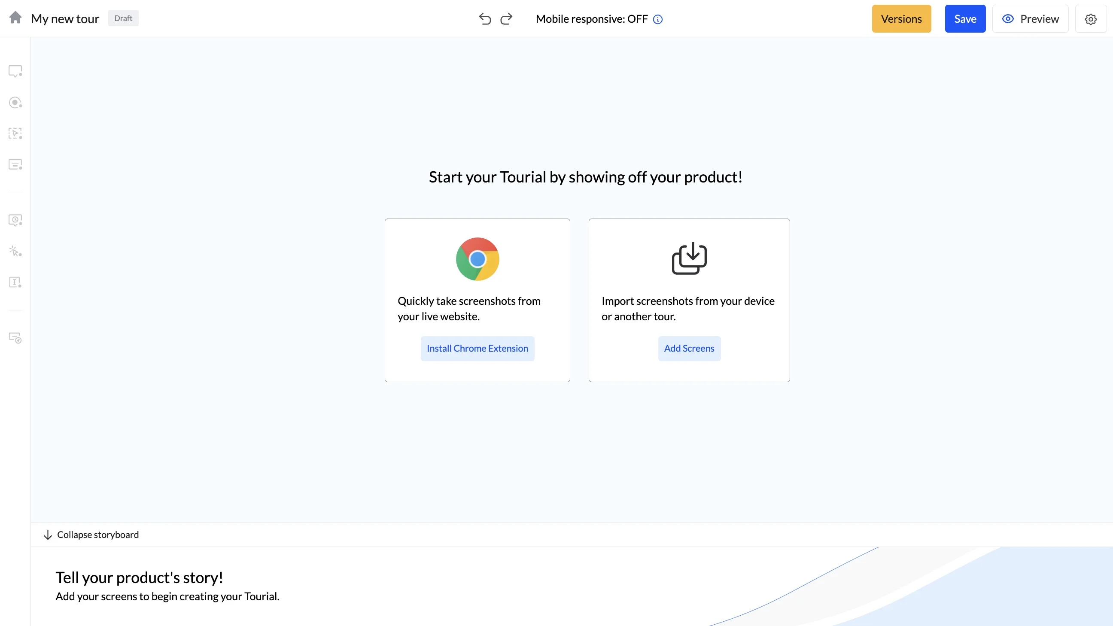The width and height of the screenshot is (1113, 626).
Task: Click 'Tell your product's story!' heading
Action: [139, 577]
